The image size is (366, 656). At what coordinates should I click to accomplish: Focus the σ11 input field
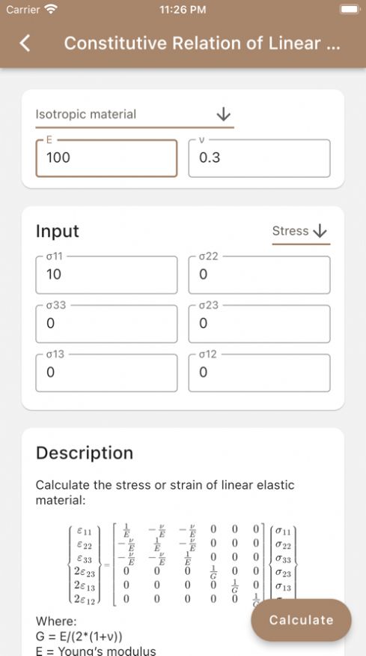pyautogui.click(x=106, y=275)
